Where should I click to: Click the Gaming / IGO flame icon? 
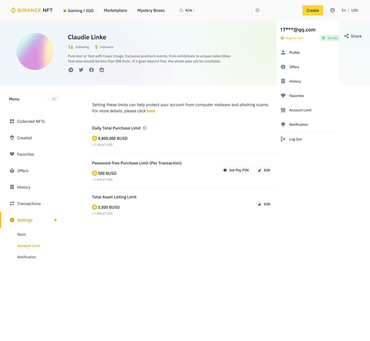point(65,11)
